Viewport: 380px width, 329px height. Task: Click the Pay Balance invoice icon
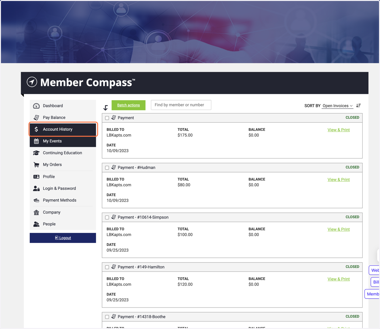click(x=36, y=117)
